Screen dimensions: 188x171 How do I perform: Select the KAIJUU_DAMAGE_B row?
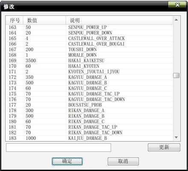point(89,138)
